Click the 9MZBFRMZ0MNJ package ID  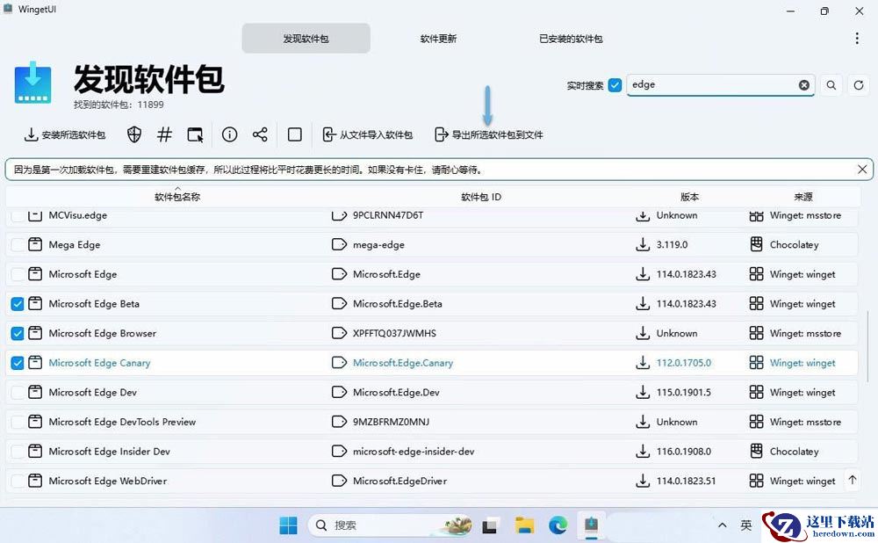coord(391,422)
